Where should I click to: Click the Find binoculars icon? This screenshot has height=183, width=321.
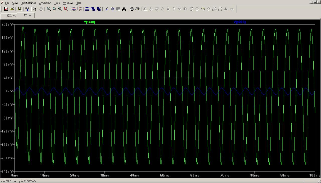124,9
